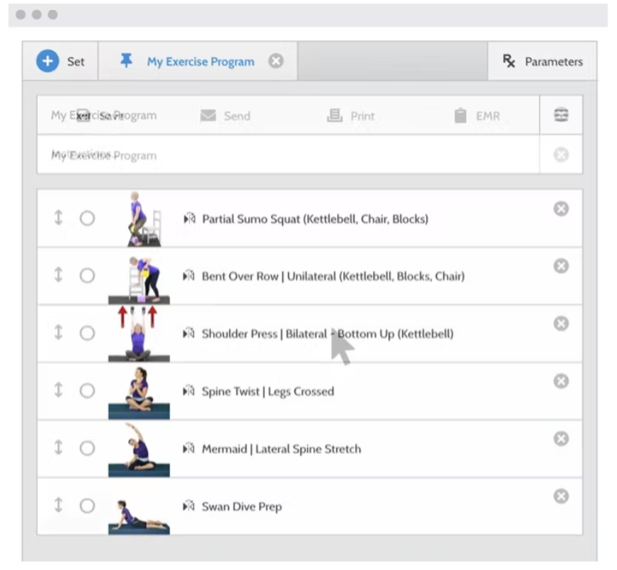Open the Rx Parameters tab

pyautogui.click(x=542, y=62)
